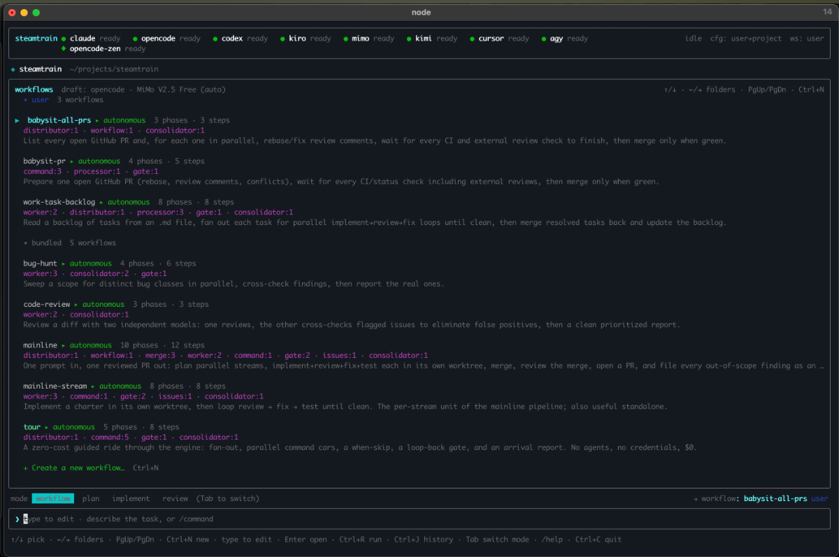This screenshot has height=557, width=839.
Task: Click 'Ctrl+C quit' hint in footer
Action: tap(598, 540)
